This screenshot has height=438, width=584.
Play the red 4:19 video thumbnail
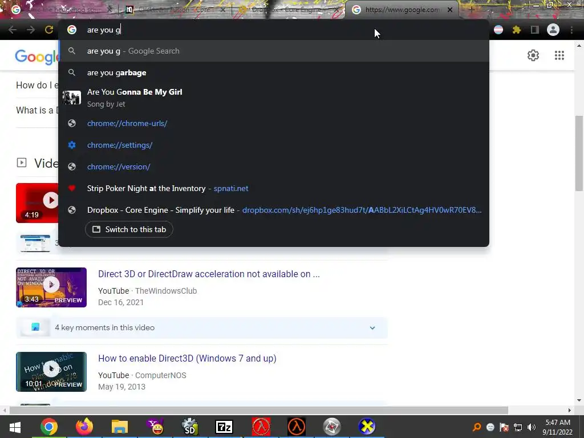(37, 203)
